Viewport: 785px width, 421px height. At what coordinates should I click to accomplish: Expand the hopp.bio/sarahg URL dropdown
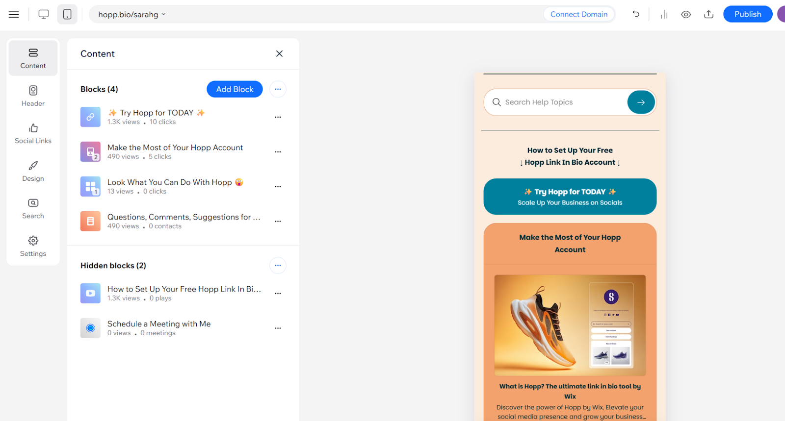(132, 15)
